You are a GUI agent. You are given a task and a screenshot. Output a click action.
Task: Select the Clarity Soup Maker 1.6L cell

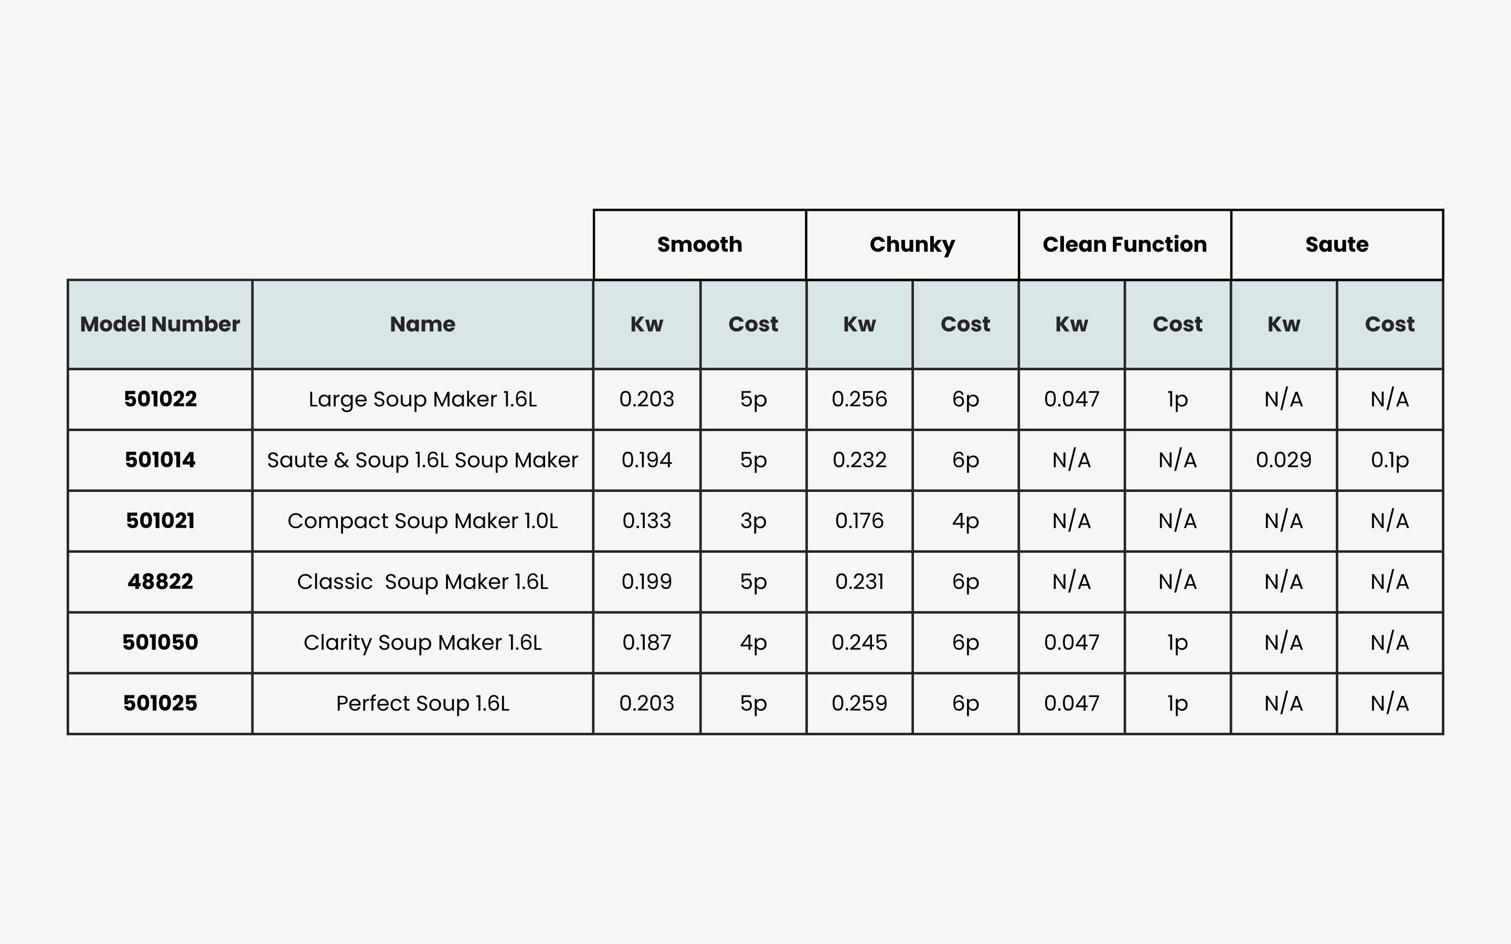tap(422, 642)
